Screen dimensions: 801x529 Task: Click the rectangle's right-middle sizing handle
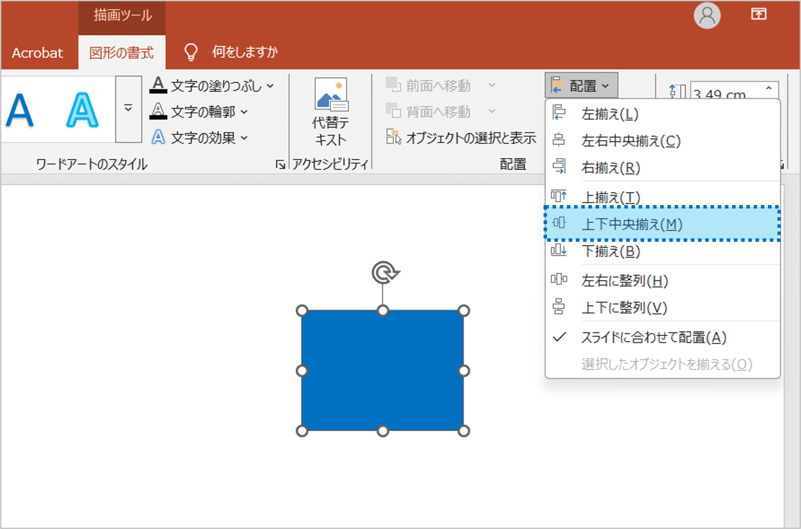464,371
